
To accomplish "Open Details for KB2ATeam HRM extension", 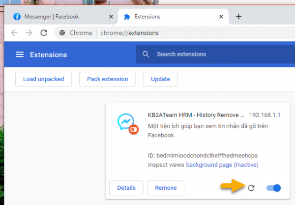I will click(x=126, y=188).
